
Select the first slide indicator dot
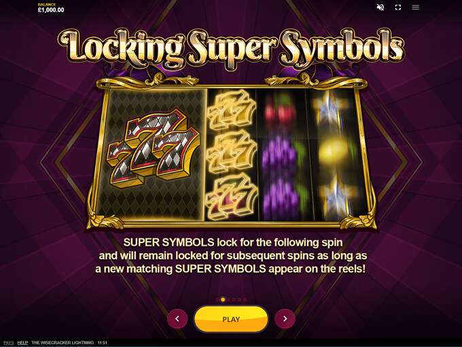[x=217, y=299]
